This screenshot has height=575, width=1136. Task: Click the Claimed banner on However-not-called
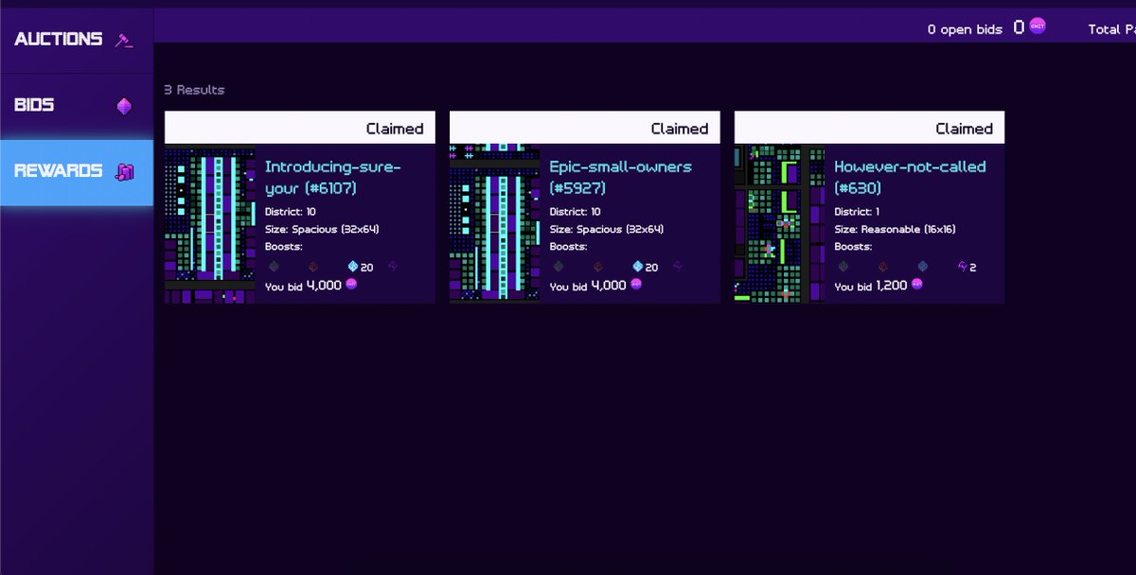pyautogui.click(x=869, y=127)
